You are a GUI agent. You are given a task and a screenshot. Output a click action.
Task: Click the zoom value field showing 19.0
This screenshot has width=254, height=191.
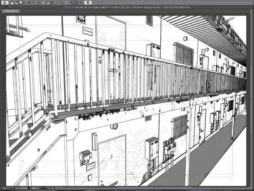pyautogui.click(x=17, y=188)
